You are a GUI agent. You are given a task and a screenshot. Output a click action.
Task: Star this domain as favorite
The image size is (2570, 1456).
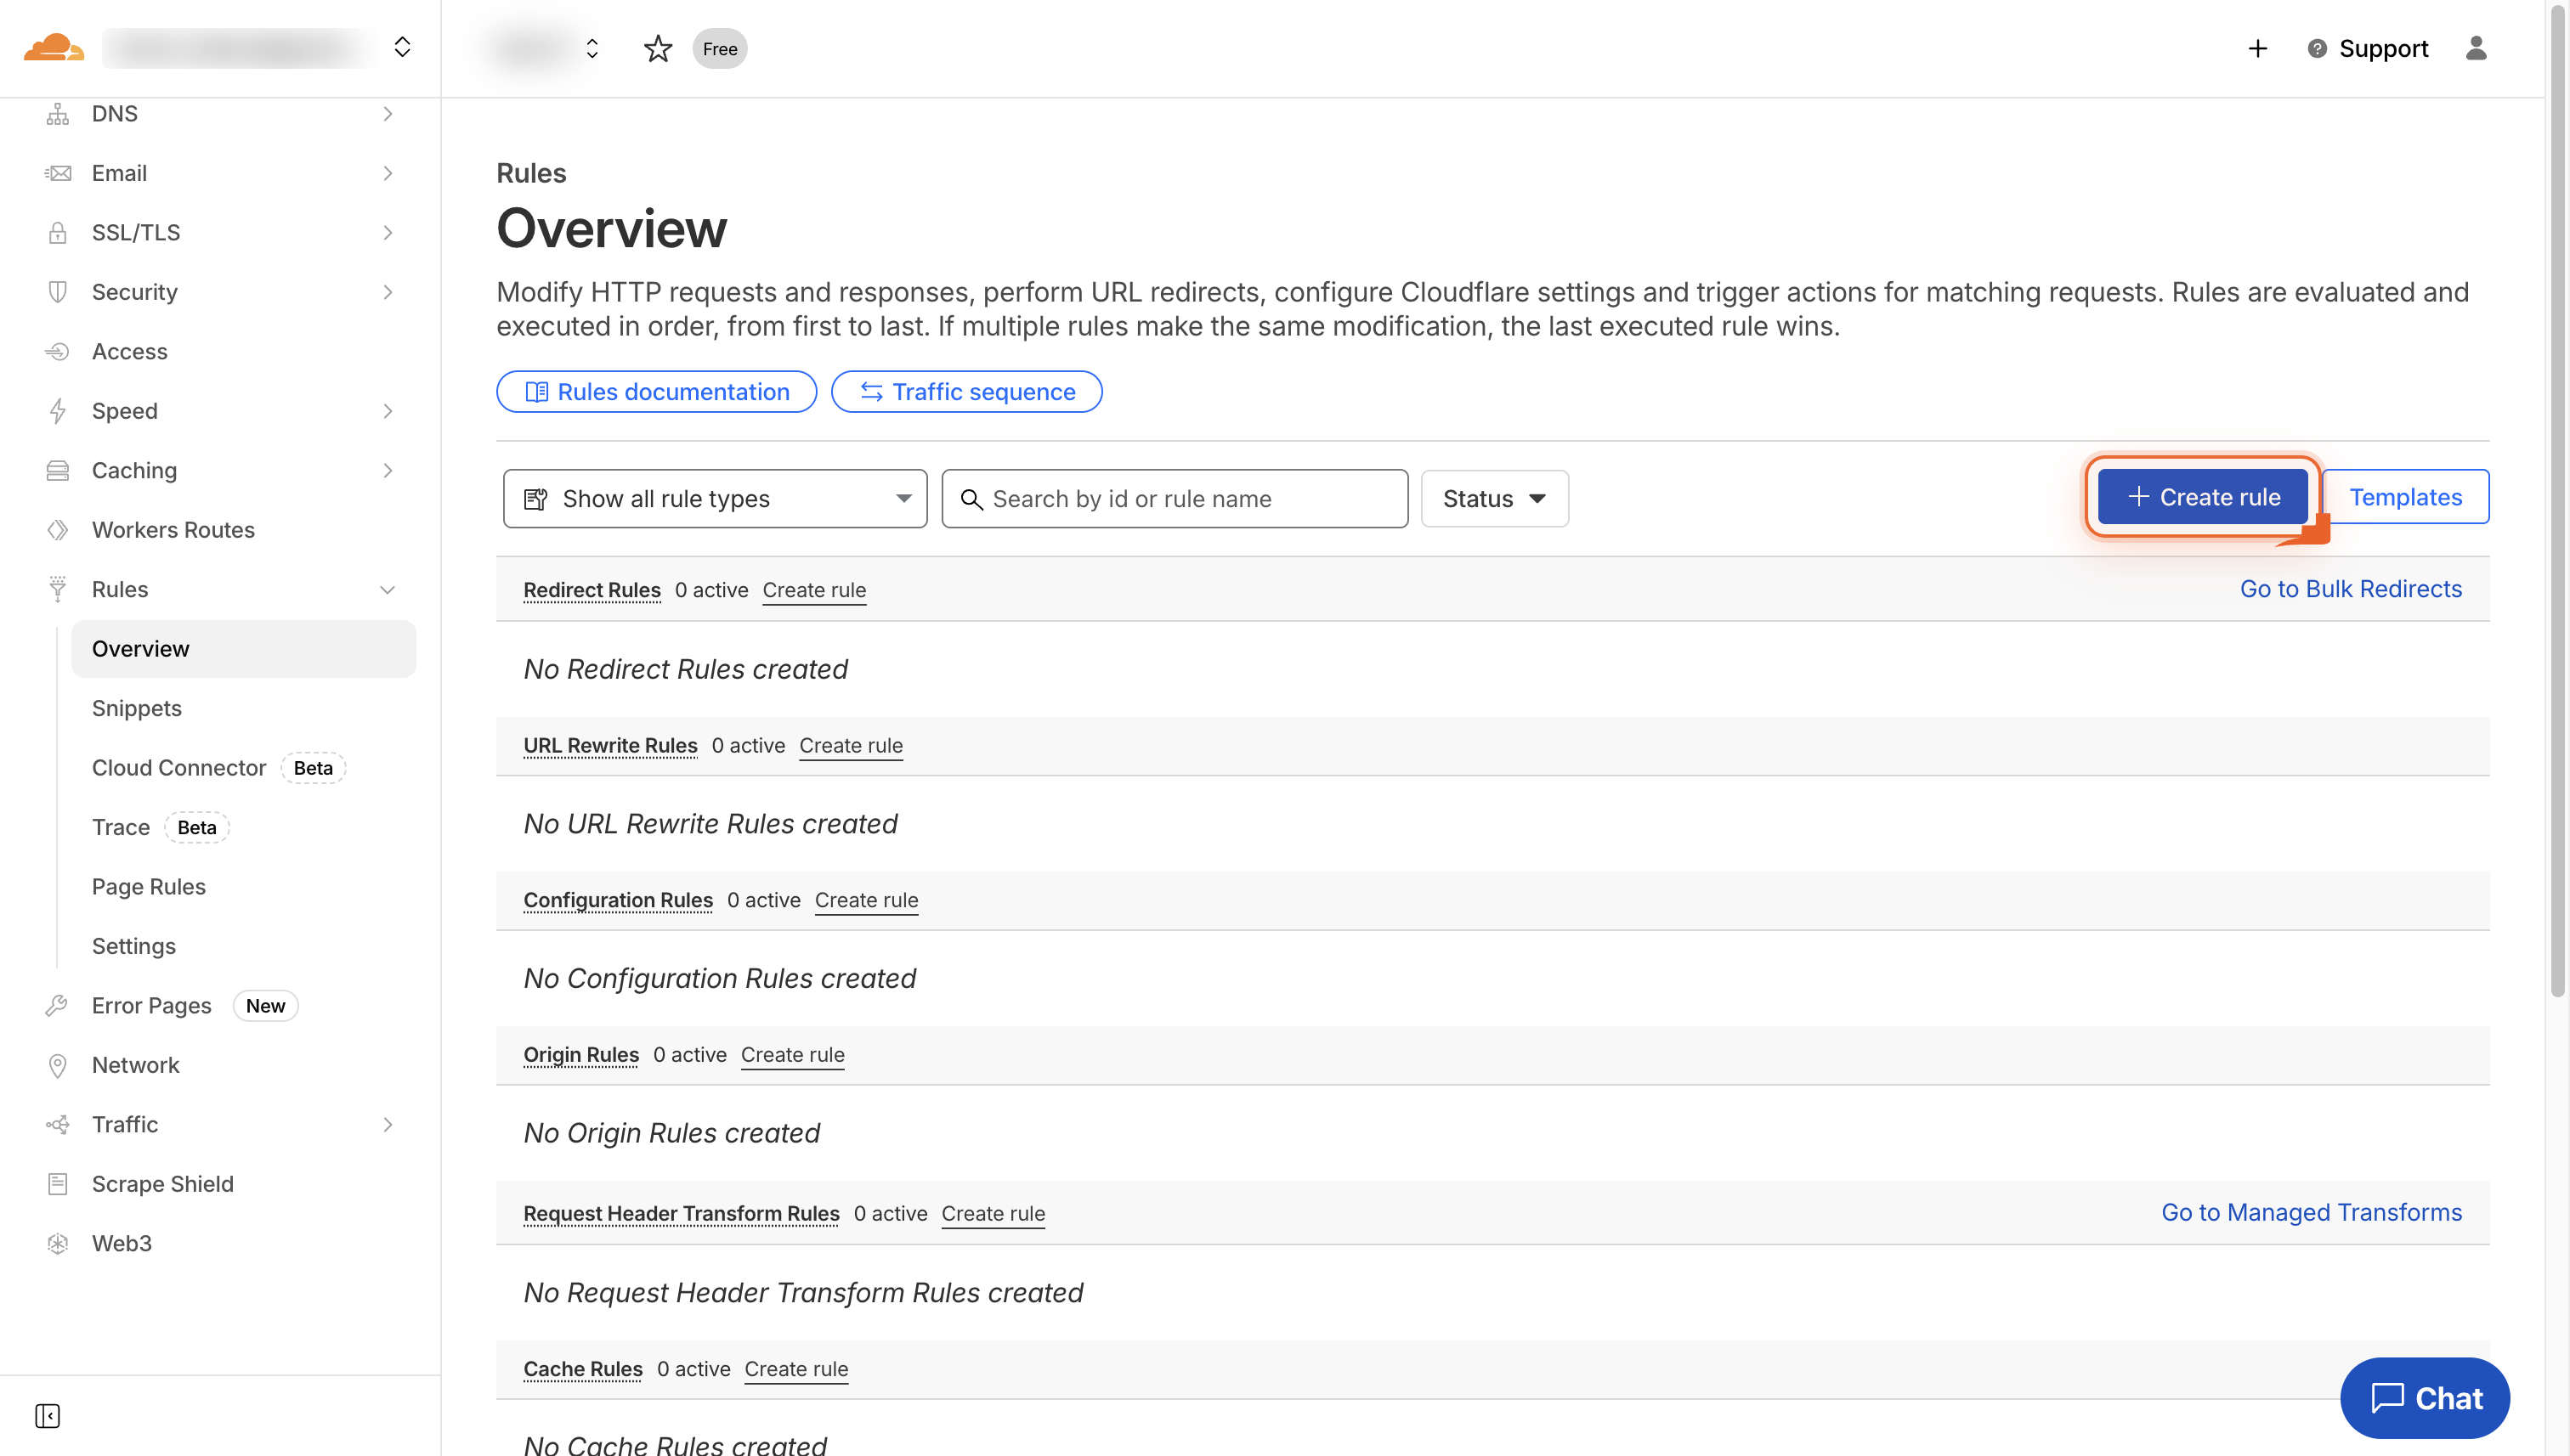click(x=657, y=48)
